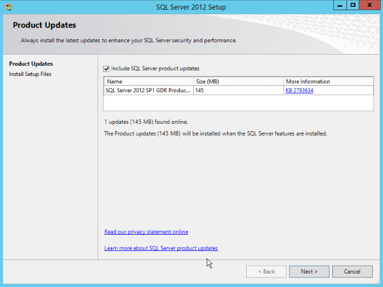Click the SQL Server 2012 Setup title text
This screenshot has height=287, width=383.
191,7
